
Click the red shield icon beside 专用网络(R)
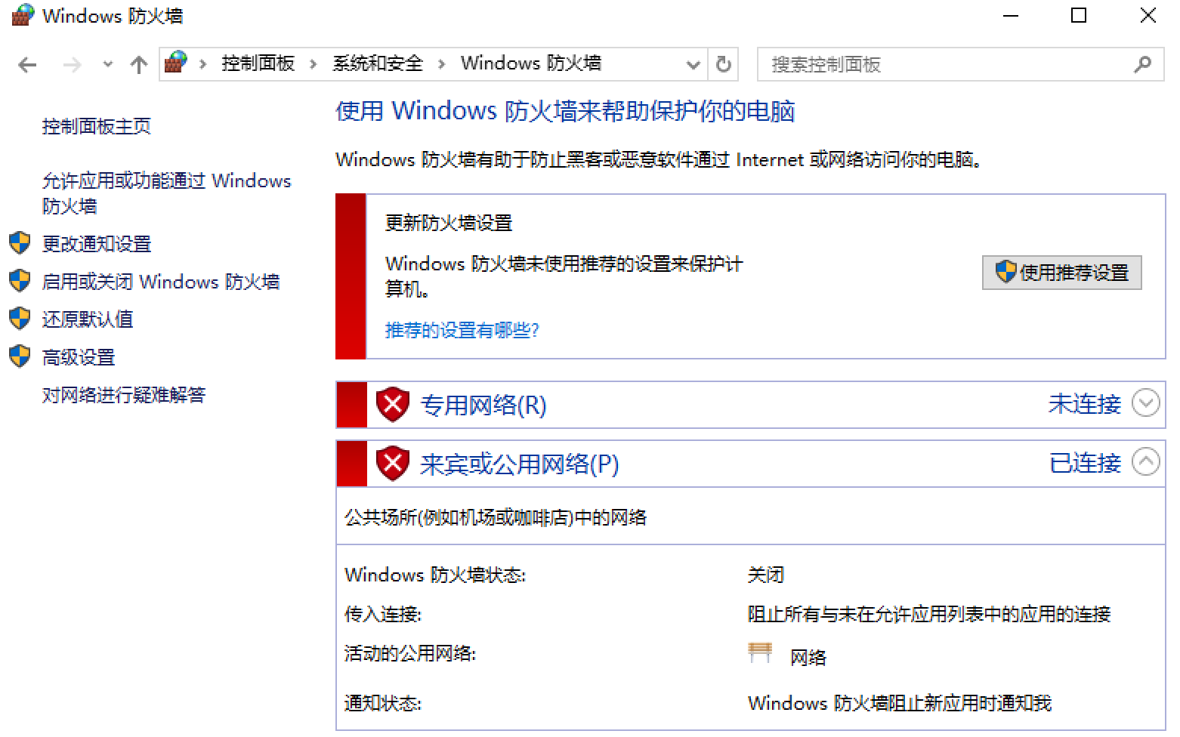click(x=393, y=405)
